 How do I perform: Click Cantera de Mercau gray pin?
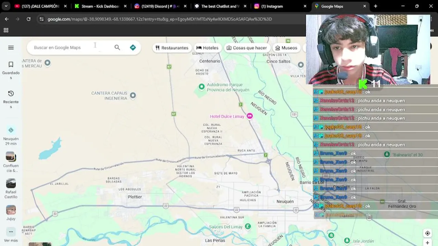click(x=48, y=63)
